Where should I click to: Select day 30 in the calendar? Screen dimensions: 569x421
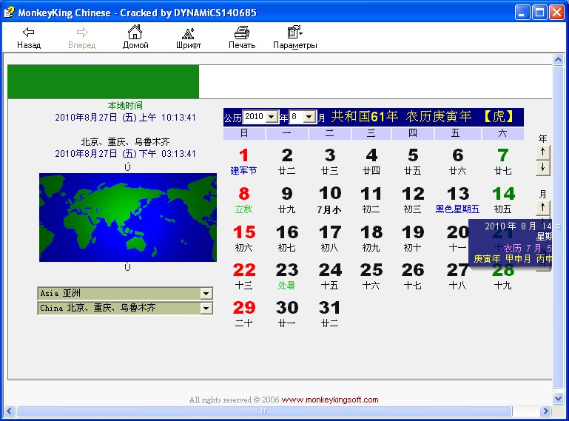coord(286,314)
